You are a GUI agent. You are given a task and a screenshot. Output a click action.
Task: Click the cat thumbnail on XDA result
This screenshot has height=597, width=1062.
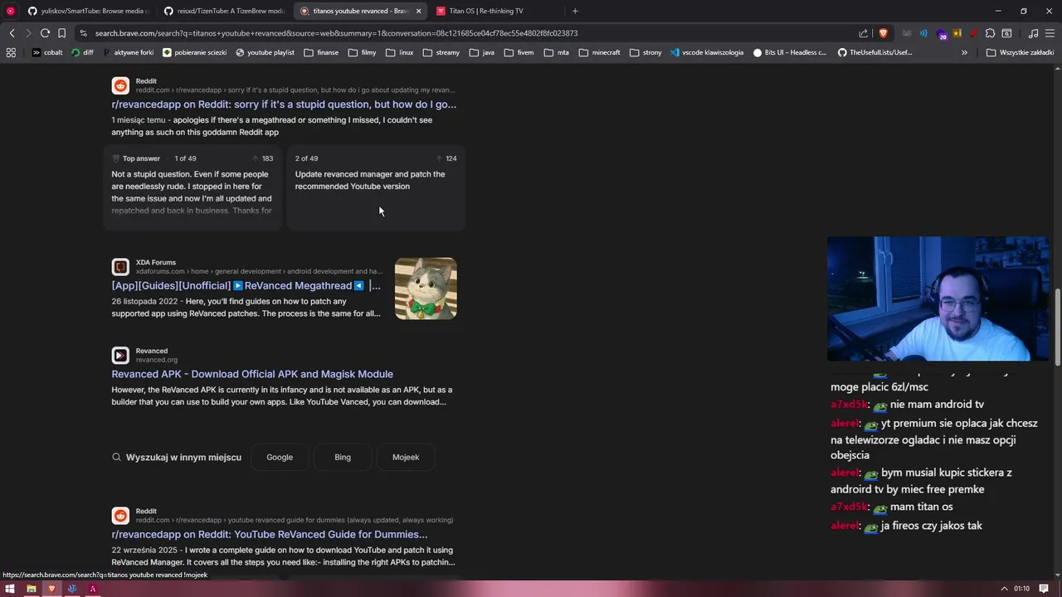click(x=426, y=289)
